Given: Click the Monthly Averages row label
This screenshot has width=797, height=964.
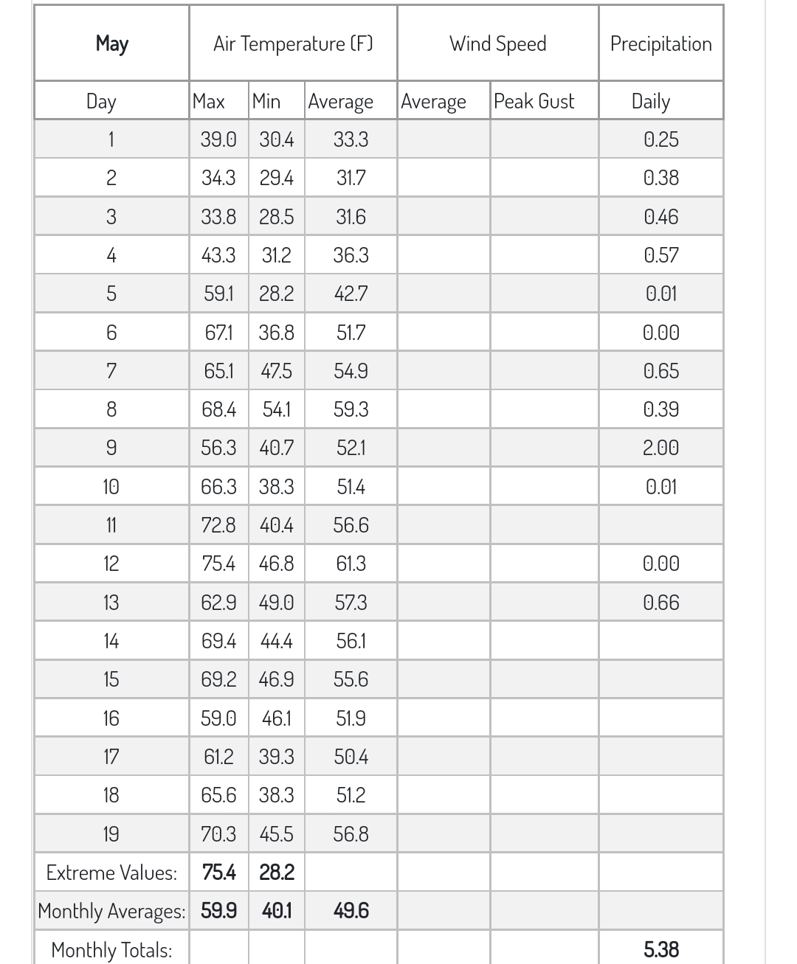Looking at the screenshot, I should 111,910.
